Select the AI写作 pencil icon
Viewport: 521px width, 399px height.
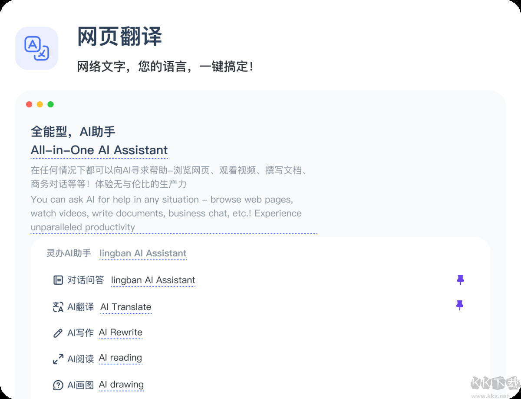(x=58, y=332)
